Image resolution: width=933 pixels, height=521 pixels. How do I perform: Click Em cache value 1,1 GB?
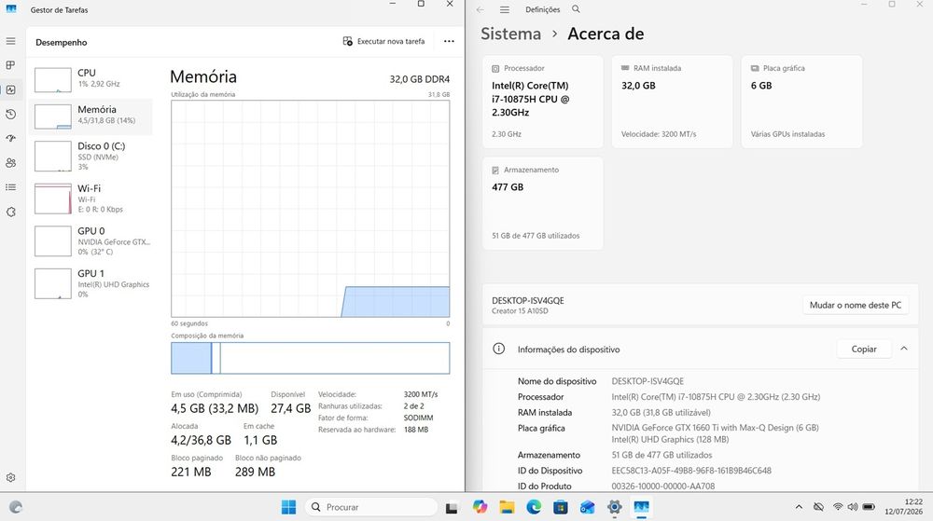[260, 440]
